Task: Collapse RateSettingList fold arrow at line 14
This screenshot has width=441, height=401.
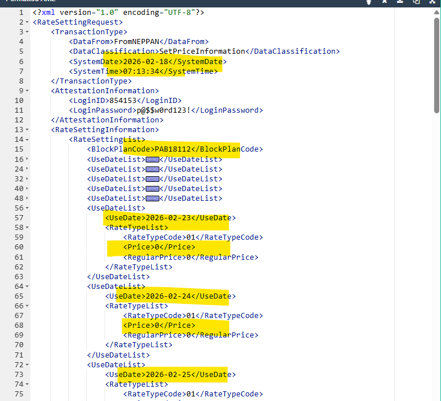Action: 27,140
